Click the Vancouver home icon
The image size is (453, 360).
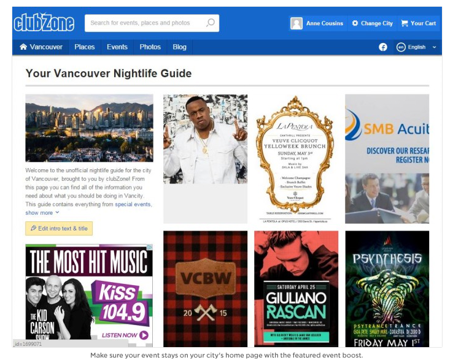pos(23,47)
